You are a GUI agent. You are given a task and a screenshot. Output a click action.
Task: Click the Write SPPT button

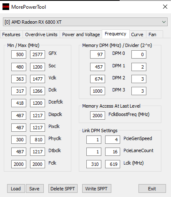pos(97,189)
